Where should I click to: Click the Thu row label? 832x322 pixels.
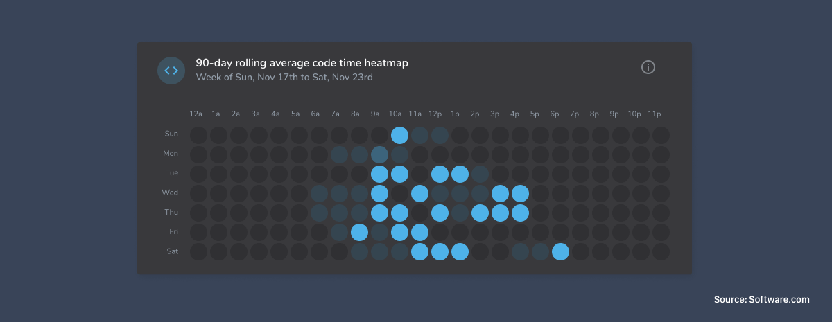point(171,213)
